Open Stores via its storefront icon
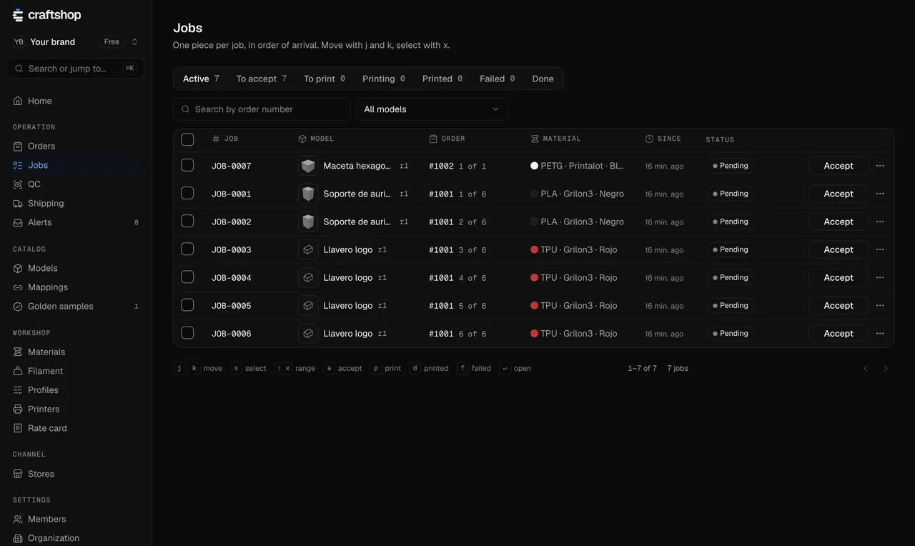This screenshot has width=915, height=546. click(18, 474)
